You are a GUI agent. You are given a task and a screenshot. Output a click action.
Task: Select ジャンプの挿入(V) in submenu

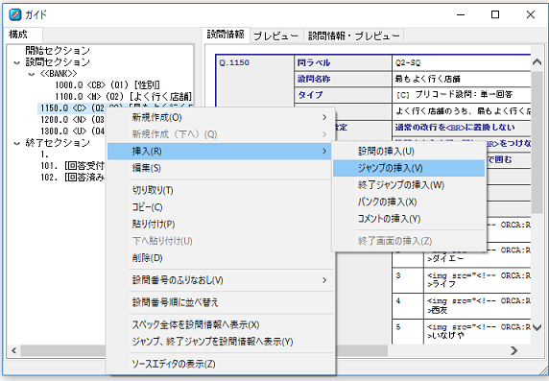pos(409,168)
